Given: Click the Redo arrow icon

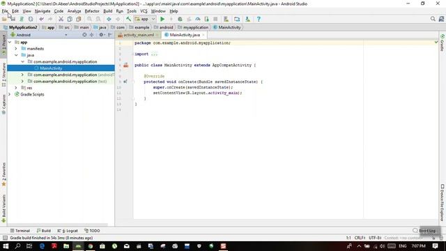Looking at the screenshot, I should (50, 19).
